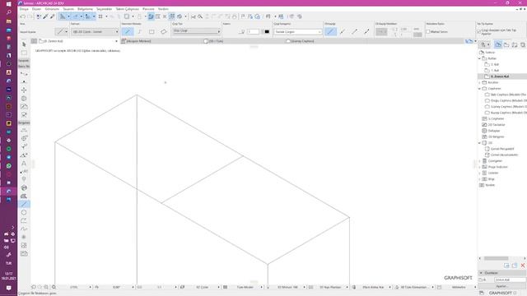
Task: Open the Windows Start button
Action: click(x=9, y=3)
